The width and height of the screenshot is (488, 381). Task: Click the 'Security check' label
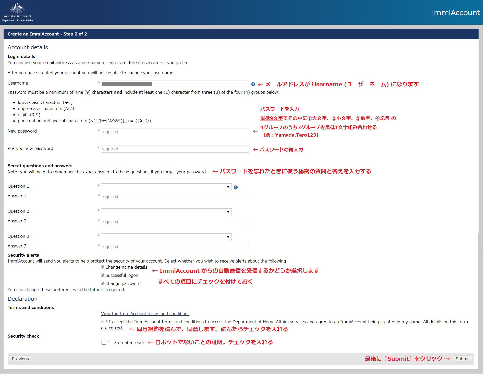point(23,336)
